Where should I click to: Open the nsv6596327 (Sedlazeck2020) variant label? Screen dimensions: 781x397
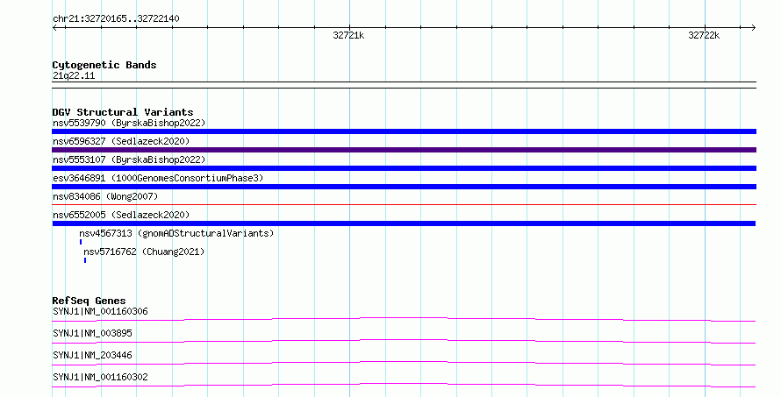[121, 141]
